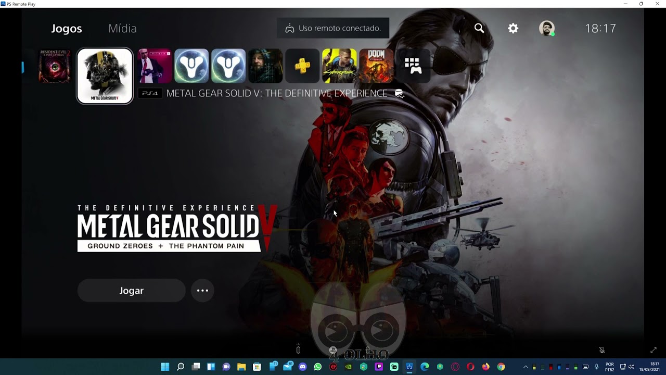Screen dimensions: 666x375
Task: Open Microsoft Edge from taskbar
Action: click(x=425, y=367)
